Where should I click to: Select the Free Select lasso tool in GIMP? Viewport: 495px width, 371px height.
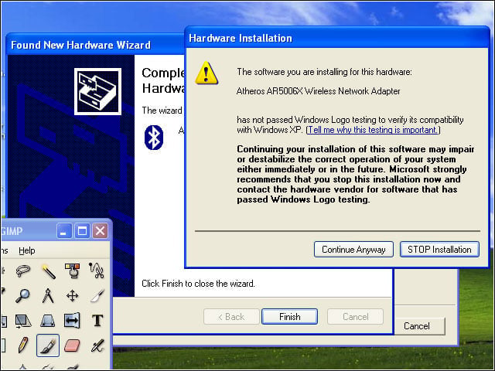23,271
